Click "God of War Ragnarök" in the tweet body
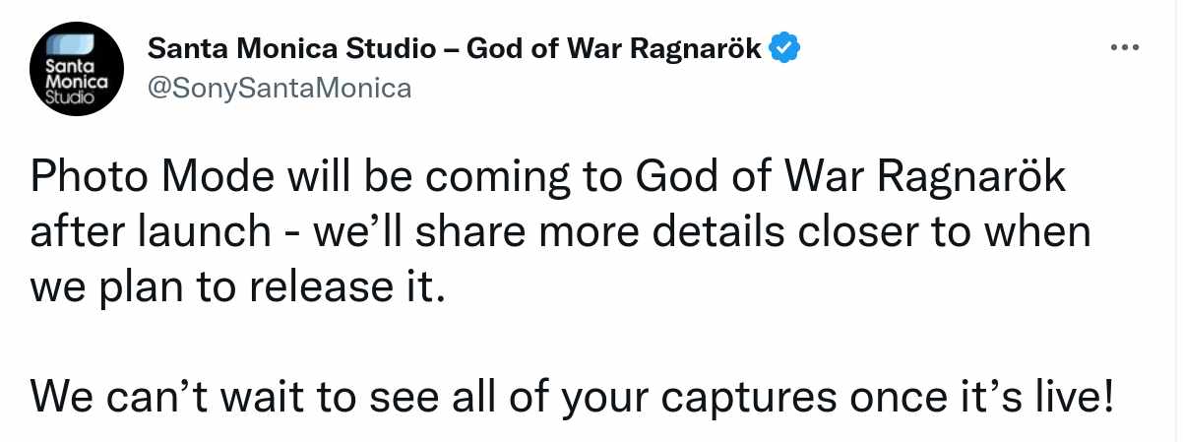 click(850, 182)
